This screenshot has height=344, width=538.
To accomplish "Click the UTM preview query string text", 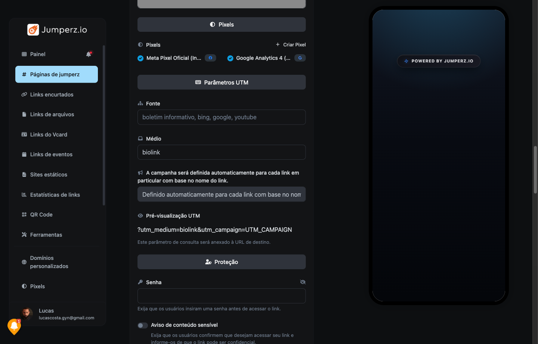I will (x=215, y=230).
